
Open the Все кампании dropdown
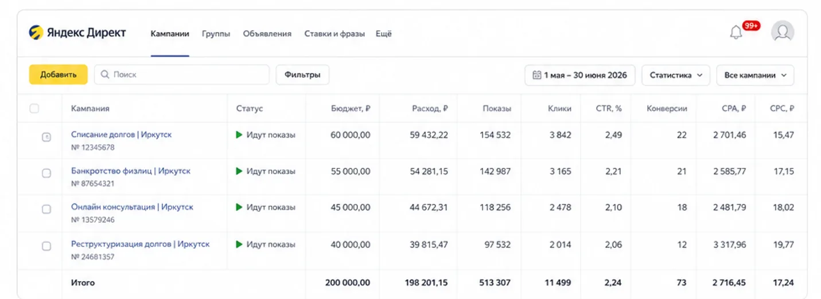click(755, 75)
